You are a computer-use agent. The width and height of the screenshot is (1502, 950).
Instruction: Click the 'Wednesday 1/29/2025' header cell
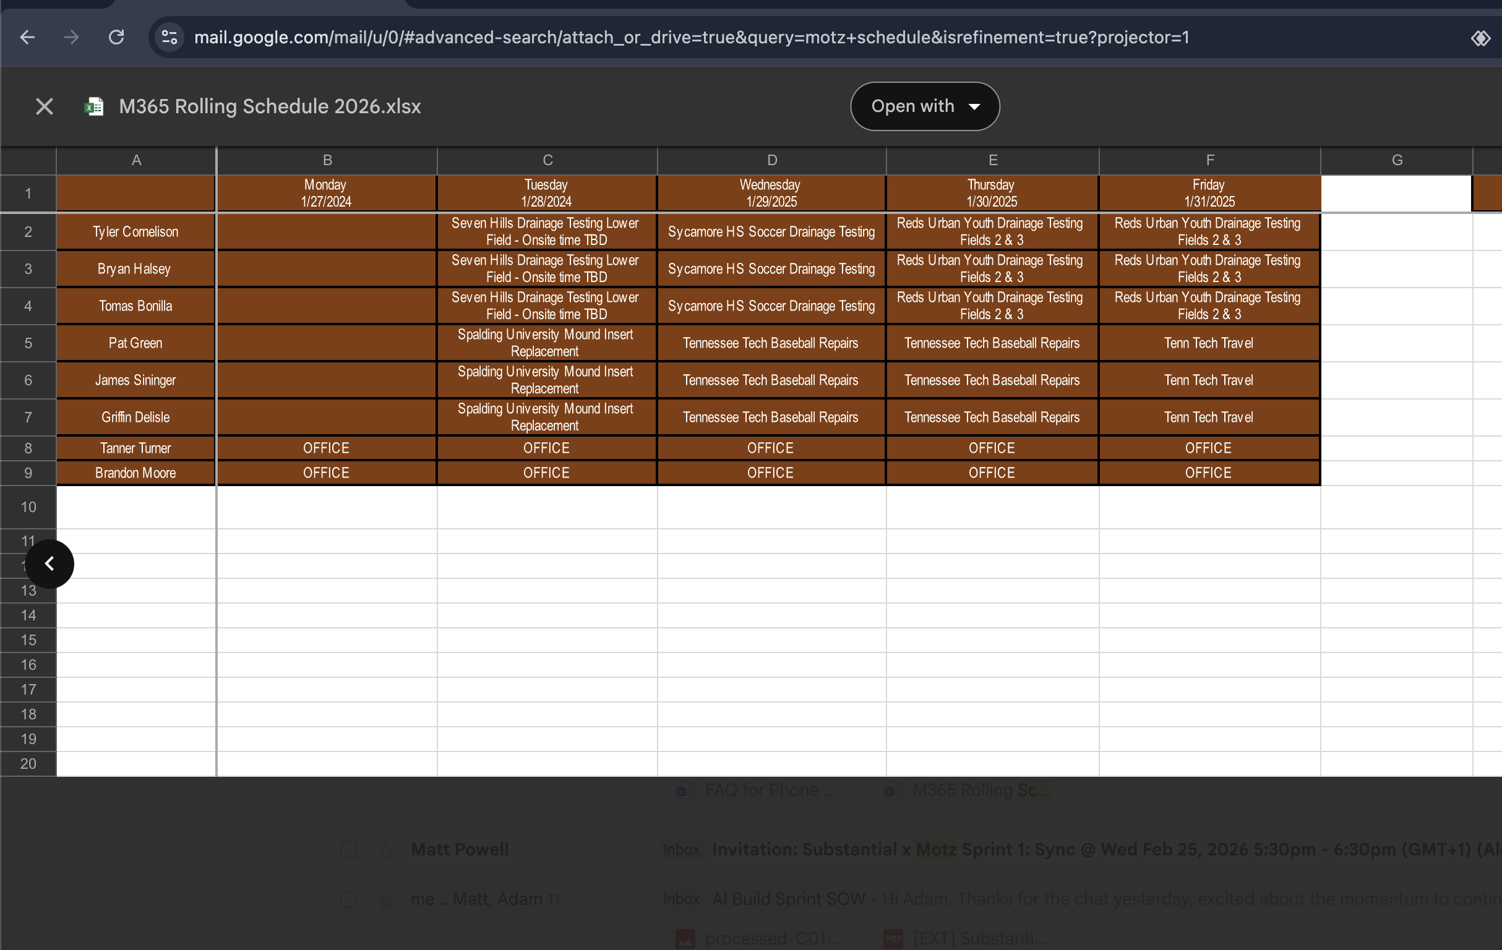771,194
